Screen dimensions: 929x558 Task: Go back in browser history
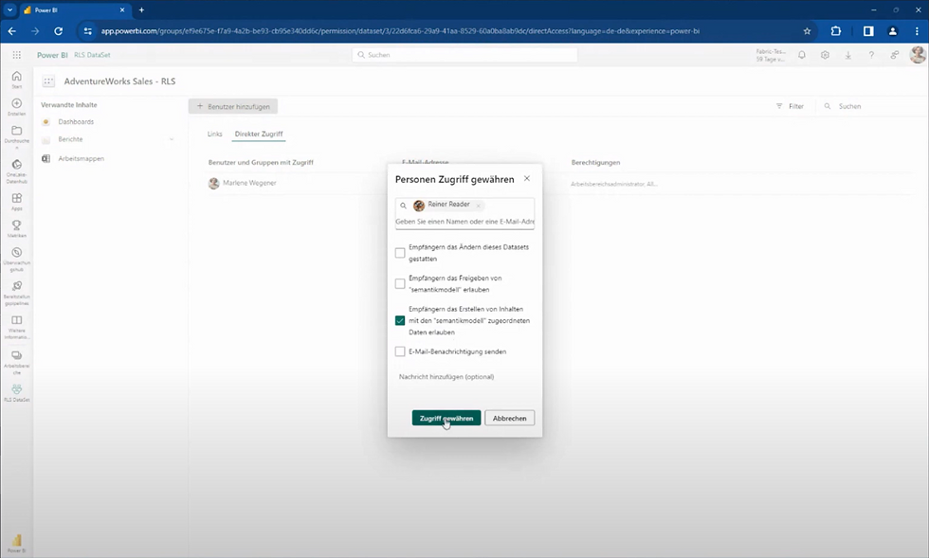coord(11,31)
